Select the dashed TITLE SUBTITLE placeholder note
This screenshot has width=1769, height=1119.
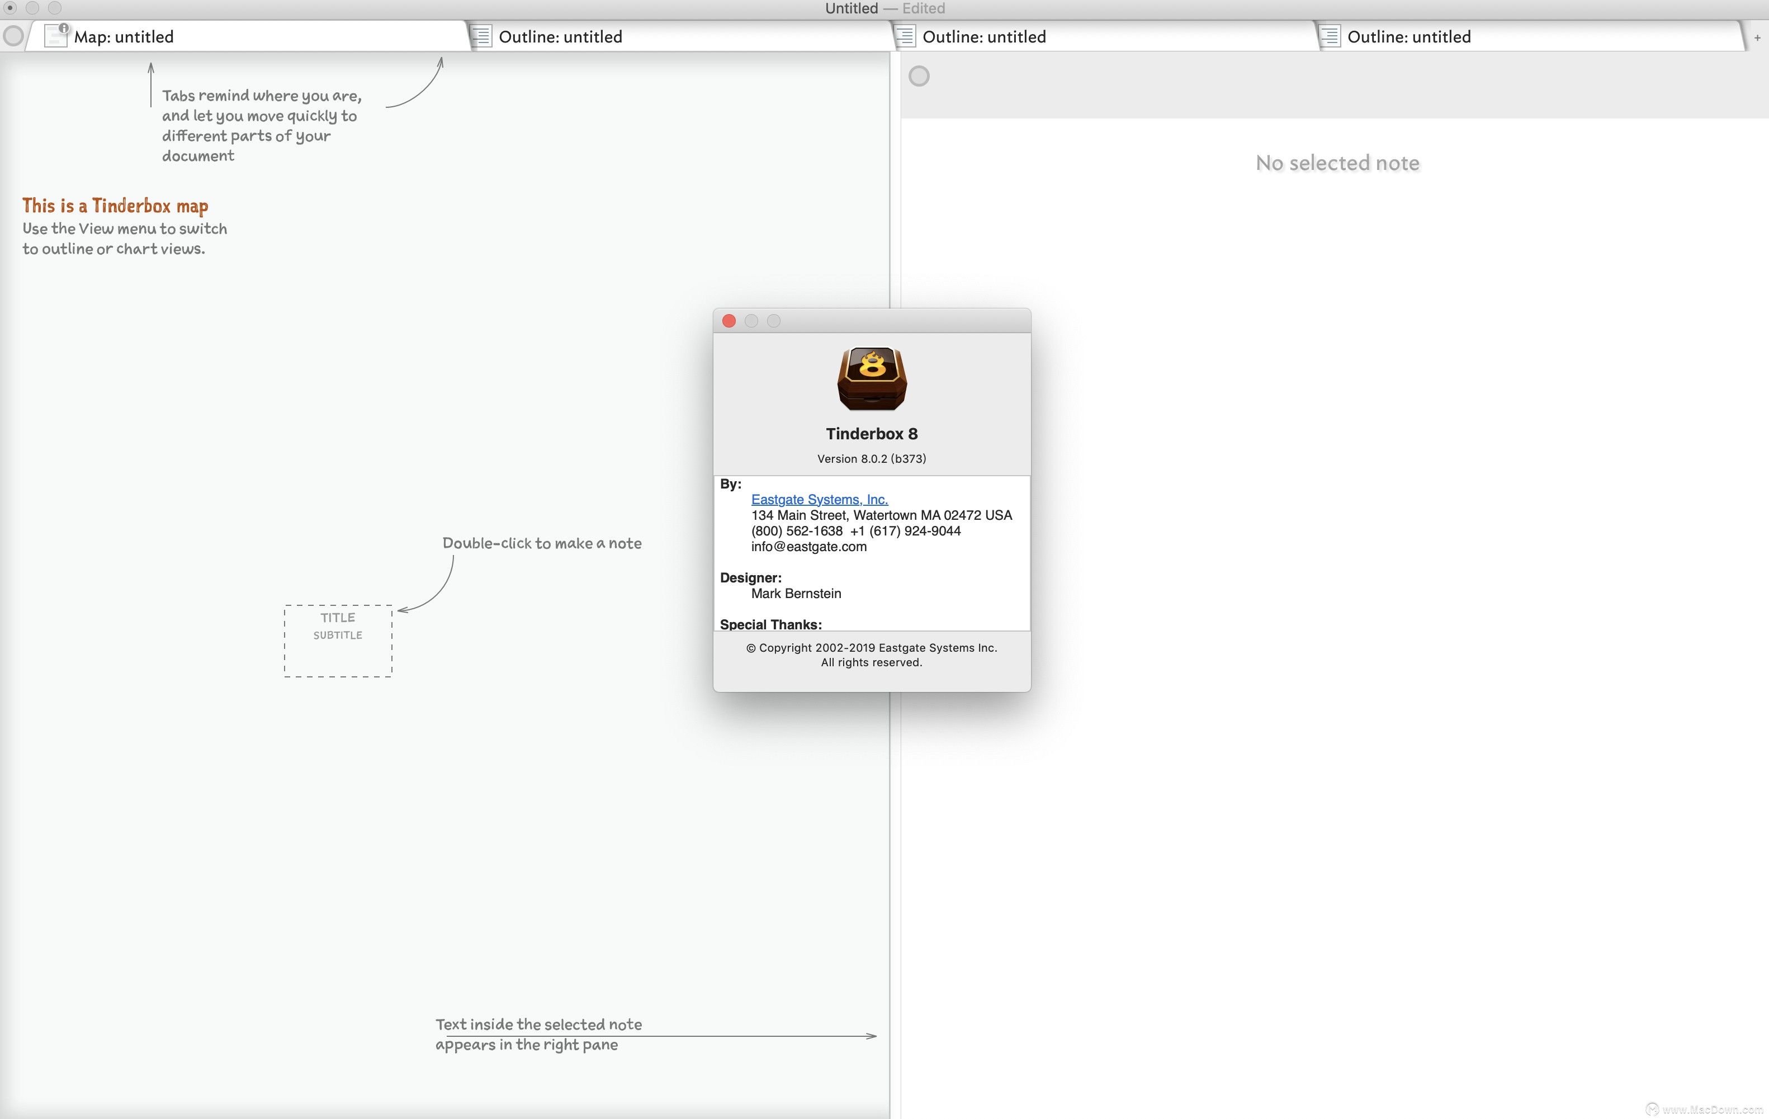pyautogui.click(x=338, y=641)
